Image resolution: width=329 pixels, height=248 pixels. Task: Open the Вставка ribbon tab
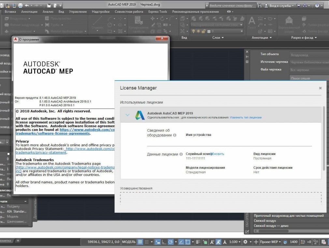point(10,12)
